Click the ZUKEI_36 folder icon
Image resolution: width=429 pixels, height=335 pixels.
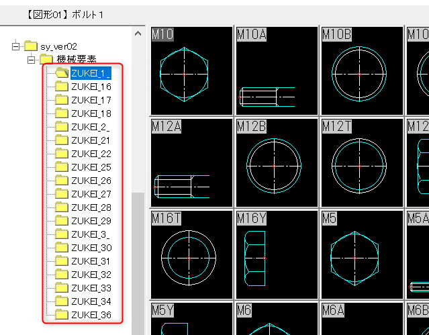[62, 314]
